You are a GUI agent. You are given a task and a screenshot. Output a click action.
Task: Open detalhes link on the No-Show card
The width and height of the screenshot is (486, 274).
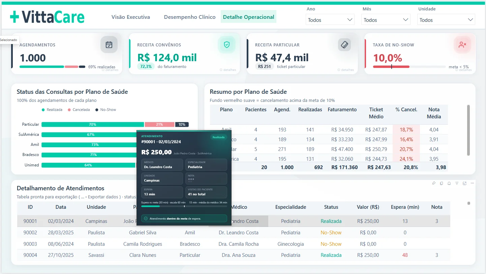[464, 70]
